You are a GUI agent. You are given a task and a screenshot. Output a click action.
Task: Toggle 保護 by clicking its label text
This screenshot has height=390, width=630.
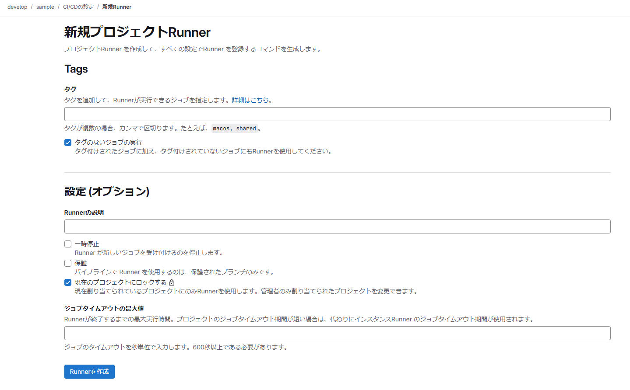[81, 263]
